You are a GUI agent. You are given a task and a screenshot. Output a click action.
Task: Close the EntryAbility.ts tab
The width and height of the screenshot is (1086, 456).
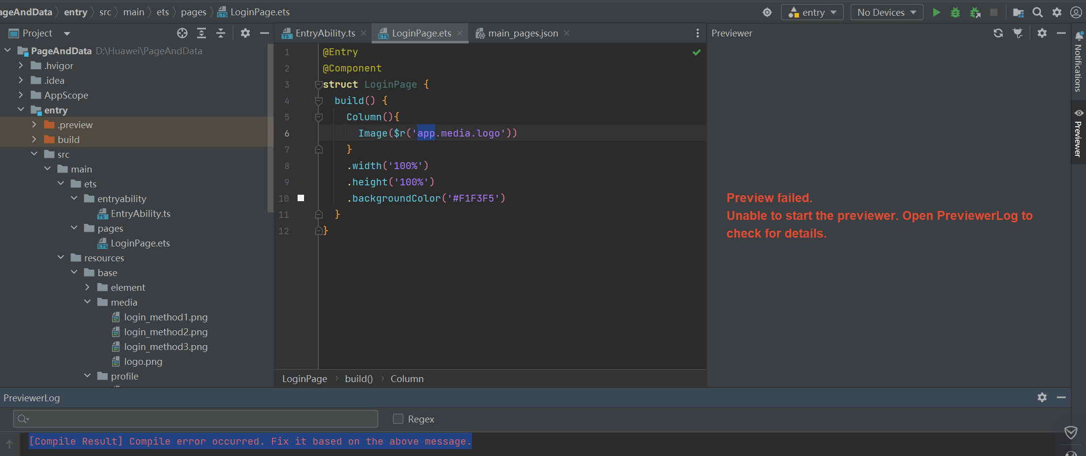[364, 33]
